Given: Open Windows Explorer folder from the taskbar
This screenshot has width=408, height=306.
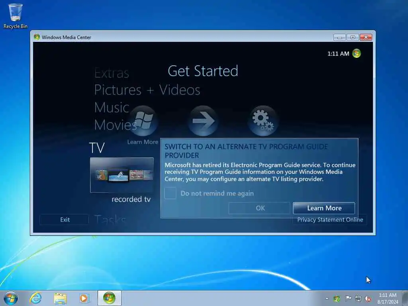Looking at the screenshot, I should (60, 298).
